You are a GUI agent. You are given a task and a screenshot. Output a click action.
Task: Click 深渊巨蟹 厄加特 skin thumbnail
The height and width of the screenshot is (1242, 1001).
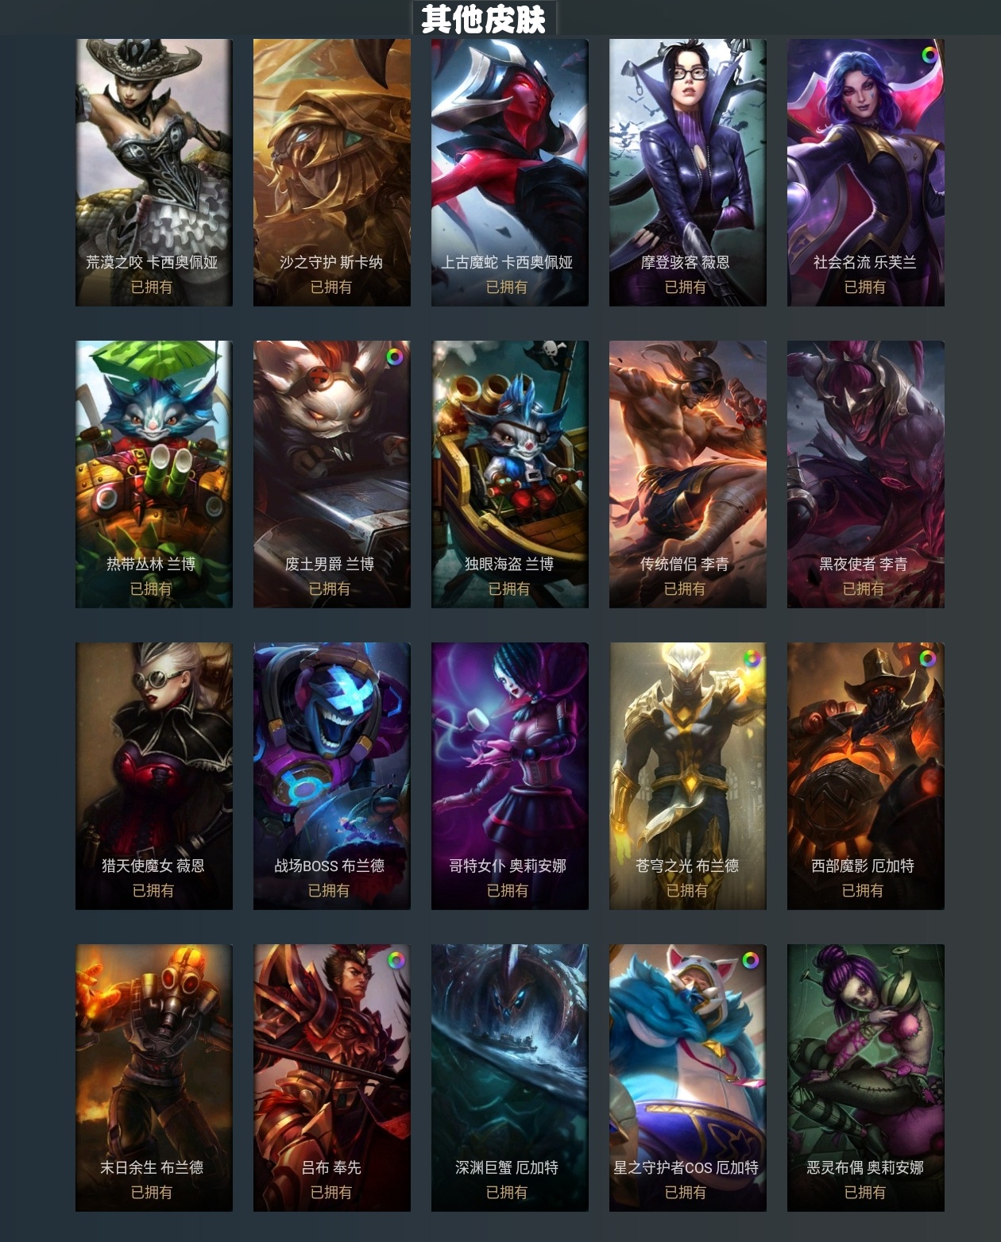(x=510, y=1078)
